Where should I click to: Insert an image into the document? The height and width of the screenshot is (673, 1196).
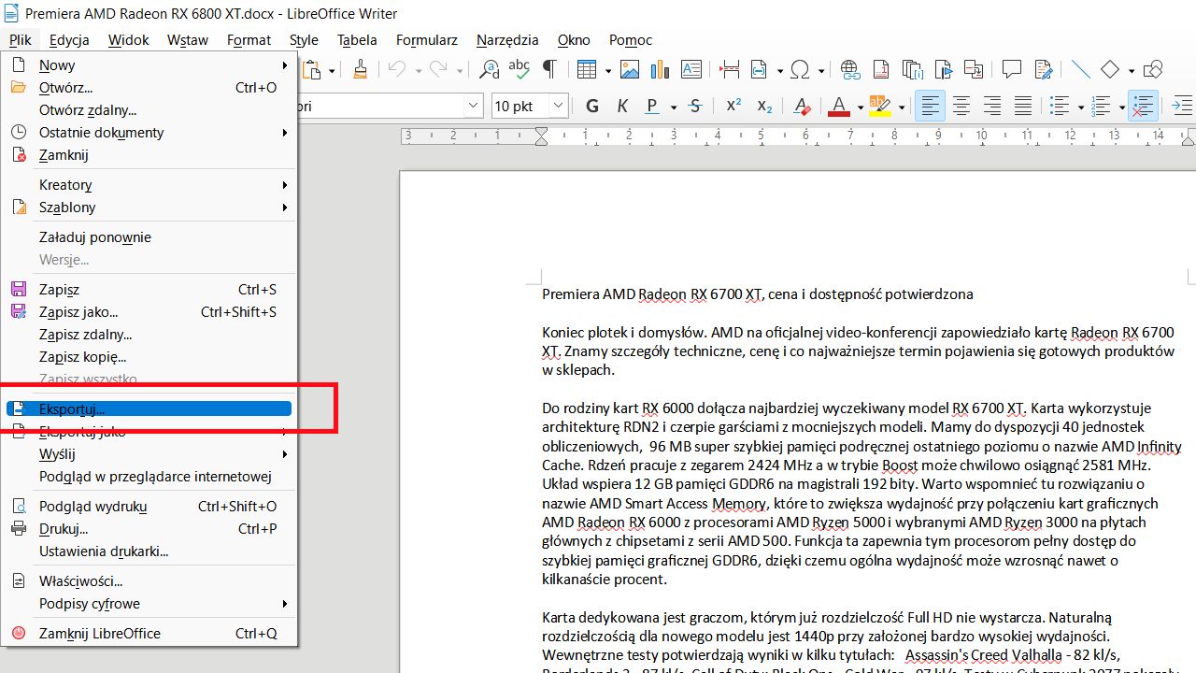629,69
